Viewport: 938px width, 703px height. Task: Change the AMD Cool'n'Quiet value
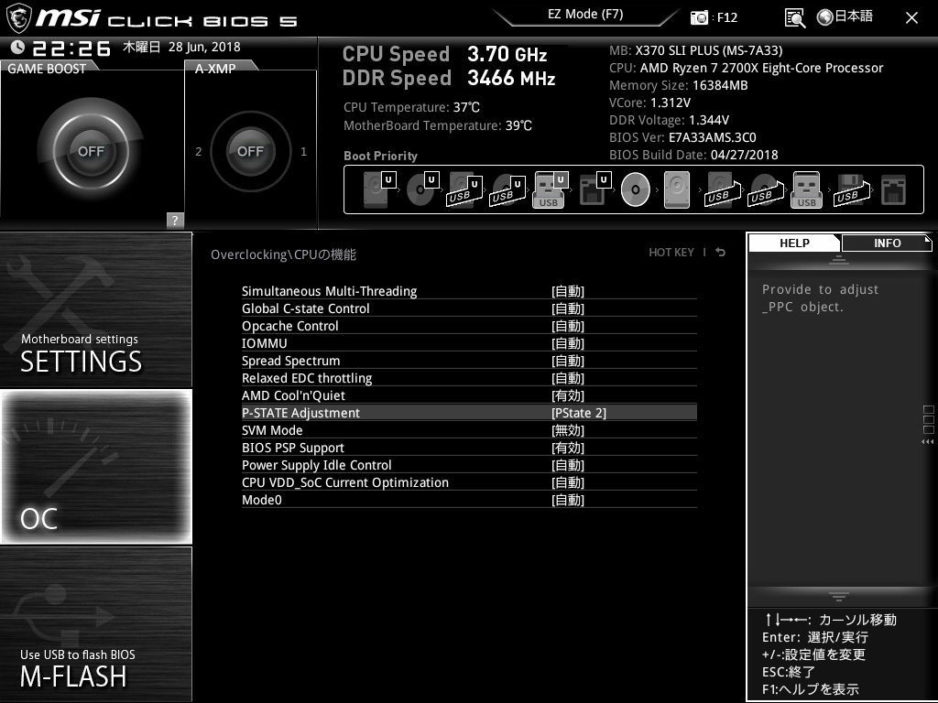[x=568, y=395]
